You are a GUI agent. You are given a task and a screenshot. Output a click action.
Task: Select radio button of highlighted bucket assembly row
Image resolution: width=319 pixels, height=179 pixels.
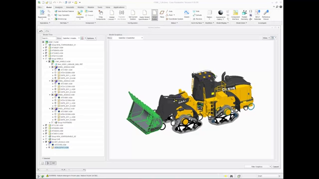click(x=49, y=148)
